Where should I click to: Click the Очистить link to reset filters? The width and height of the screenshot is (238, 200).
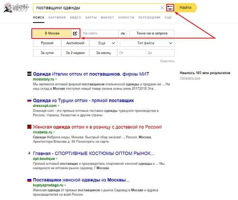[167, 61]
